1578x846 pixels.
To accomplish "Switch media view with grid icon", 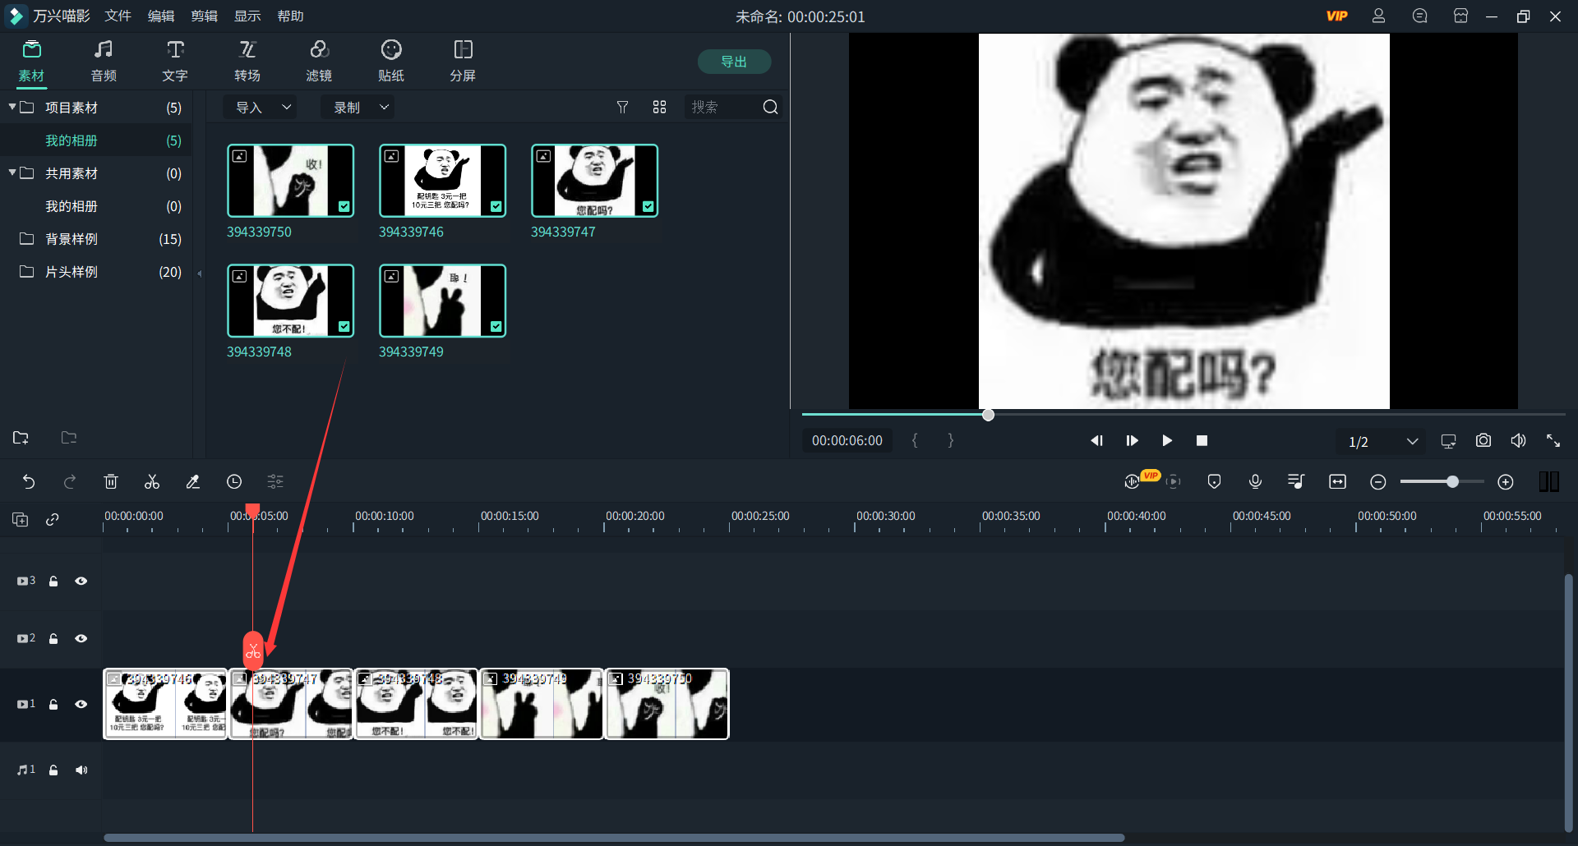I will 659,108.
